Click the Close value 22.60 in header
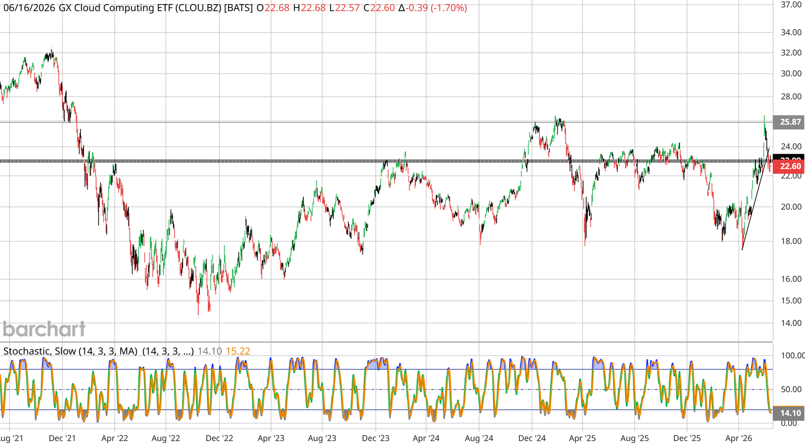805x447 pixels. pos(382,8)
